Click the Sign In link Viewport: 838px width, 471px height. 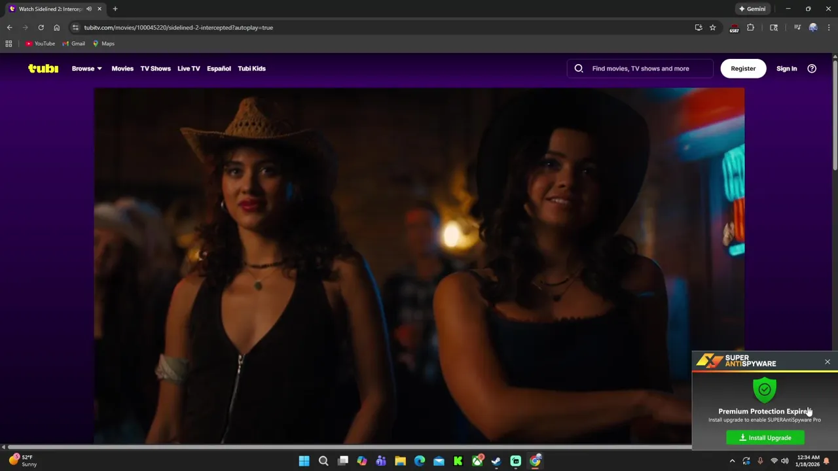(x=786, y=69)
